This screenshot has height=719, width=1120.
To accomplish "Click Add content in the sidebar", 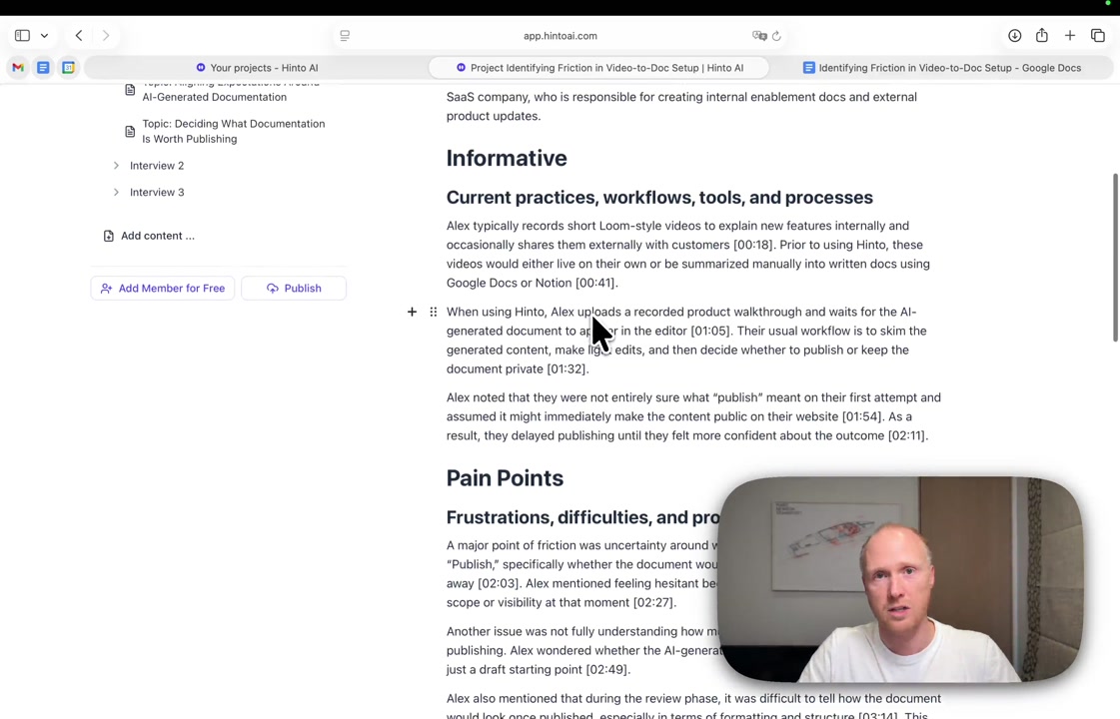I will (x=157, y=236).
